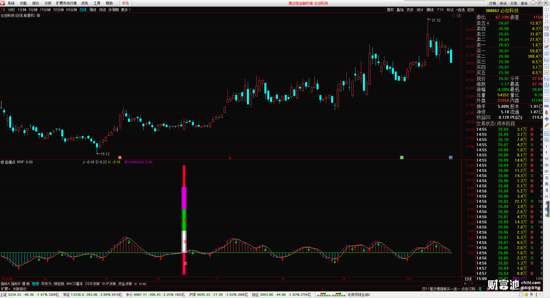
Task: Expand the 更多 periods dropdown
Action: point(126,10)
